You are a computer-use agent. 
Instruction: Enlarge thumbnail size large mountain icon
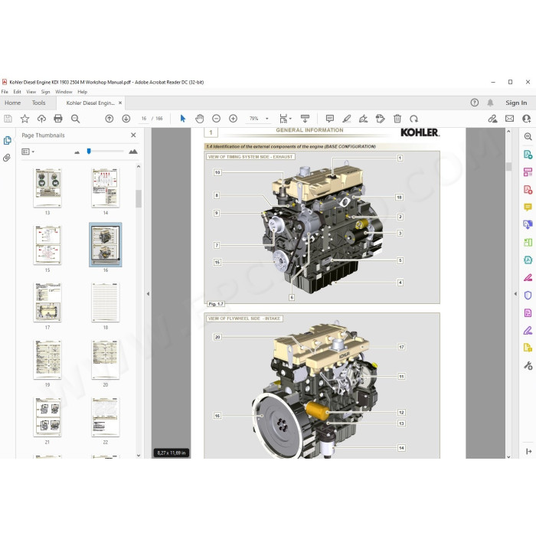click(133, 152)
